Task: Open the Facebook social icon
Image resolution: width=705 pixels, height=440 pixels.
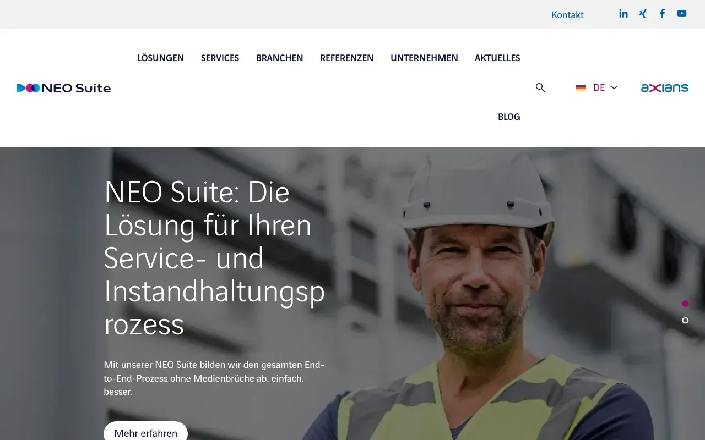Action: (x=663, y=14)
